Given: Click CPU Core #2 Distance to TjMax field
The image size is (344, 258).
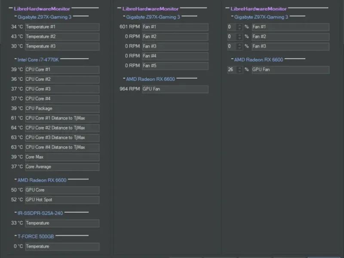Looking at the screenshot, I should [x=62, y=128].
